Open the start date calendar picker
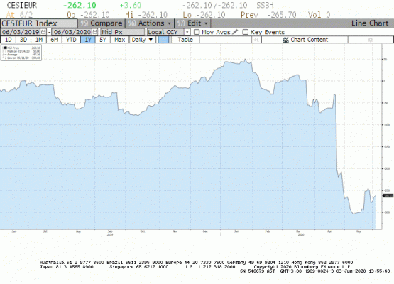 pyautogui.click(x=43, y=32)
